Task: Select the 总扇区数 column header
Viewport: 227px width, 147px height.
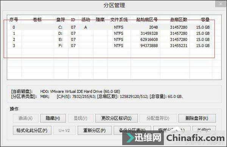Action: coord(179,20)
